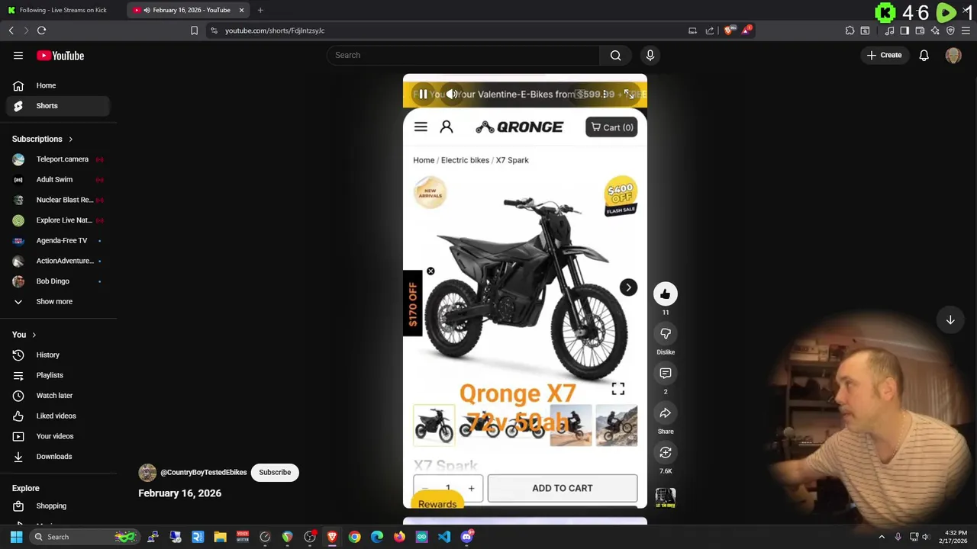This screenshot has height=549, width=977.
Task: Open Nuclear Blast Records channel
Action: coord(58,200)
